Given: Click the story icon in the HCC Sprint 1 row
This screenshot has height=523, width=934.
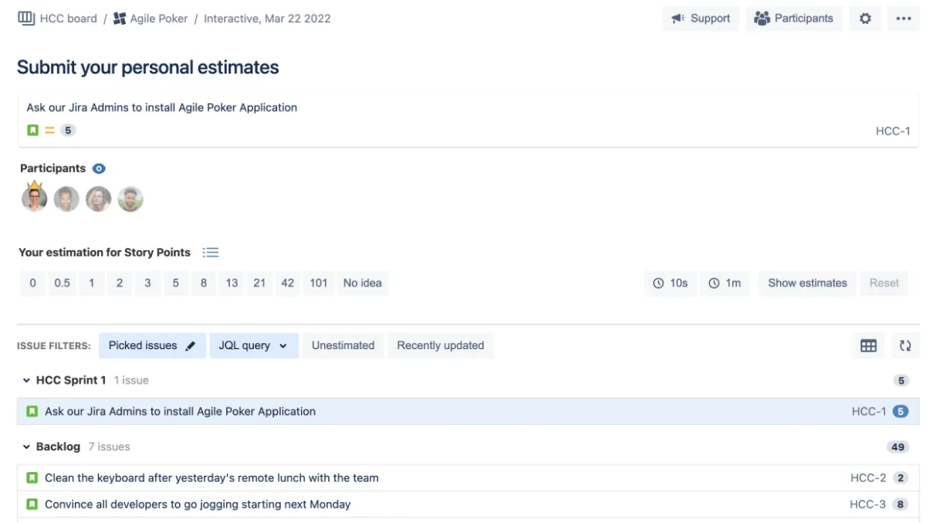Looking at the screenshot, I should (32, 412).
